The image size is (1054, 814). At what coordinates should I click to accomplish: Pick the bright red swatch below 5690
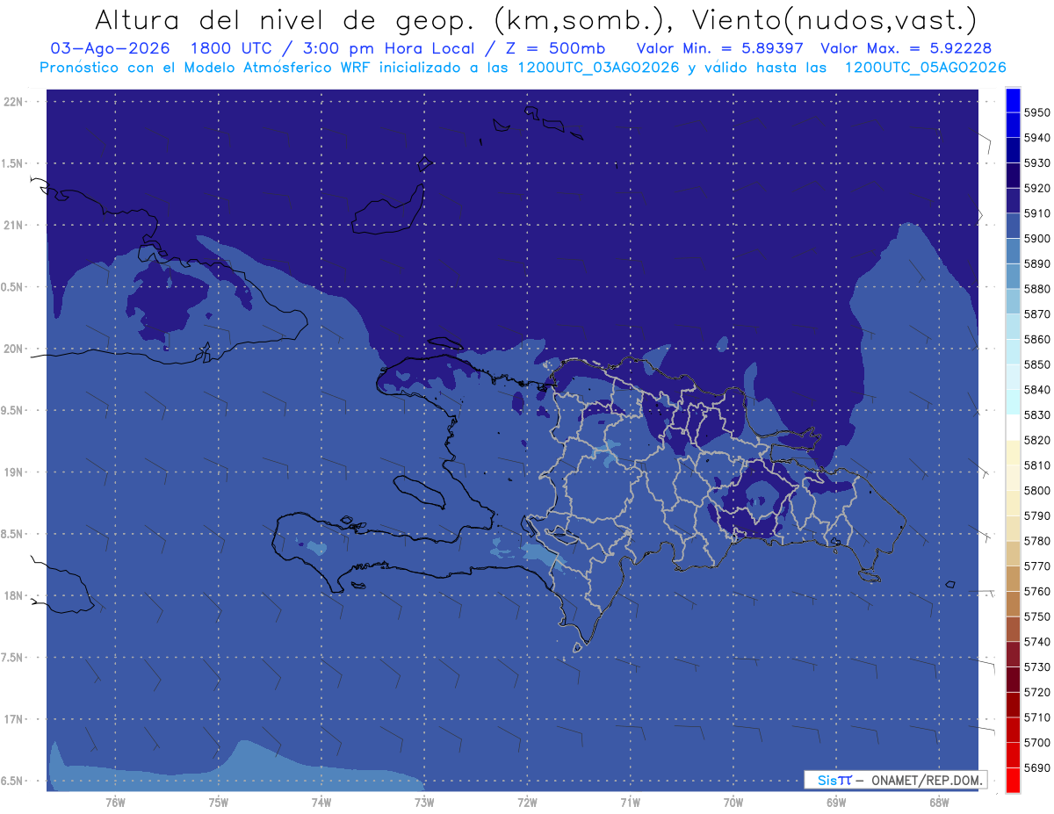click(x=1013, y=780)
